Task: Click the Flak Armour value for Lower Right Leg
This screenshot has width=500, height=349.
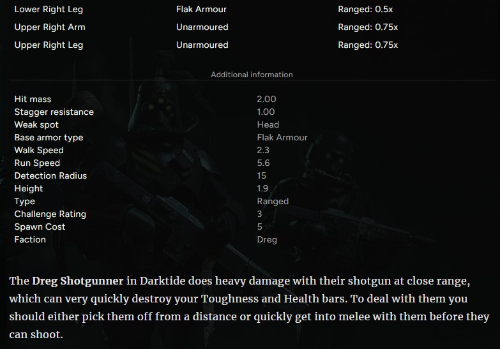Action: click(201, 10)
